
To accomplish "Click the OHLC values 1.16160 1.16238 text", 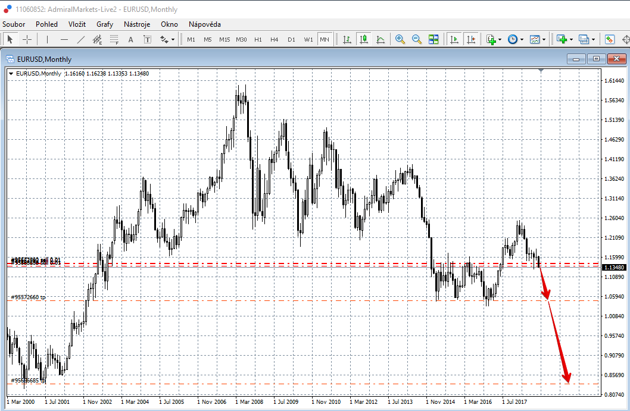I will (85, 73).
